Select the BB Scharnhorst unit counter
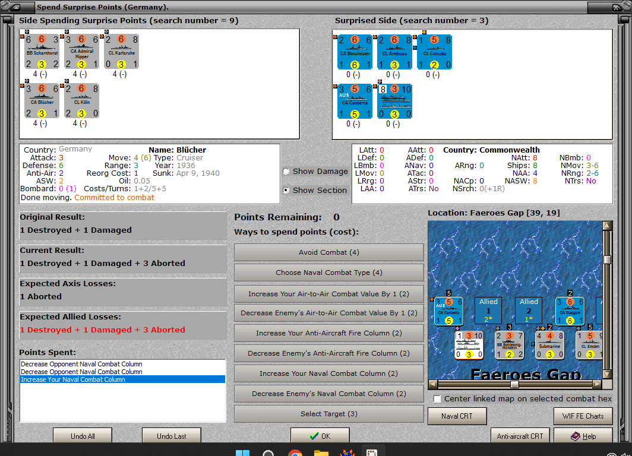 pos(42,52)
